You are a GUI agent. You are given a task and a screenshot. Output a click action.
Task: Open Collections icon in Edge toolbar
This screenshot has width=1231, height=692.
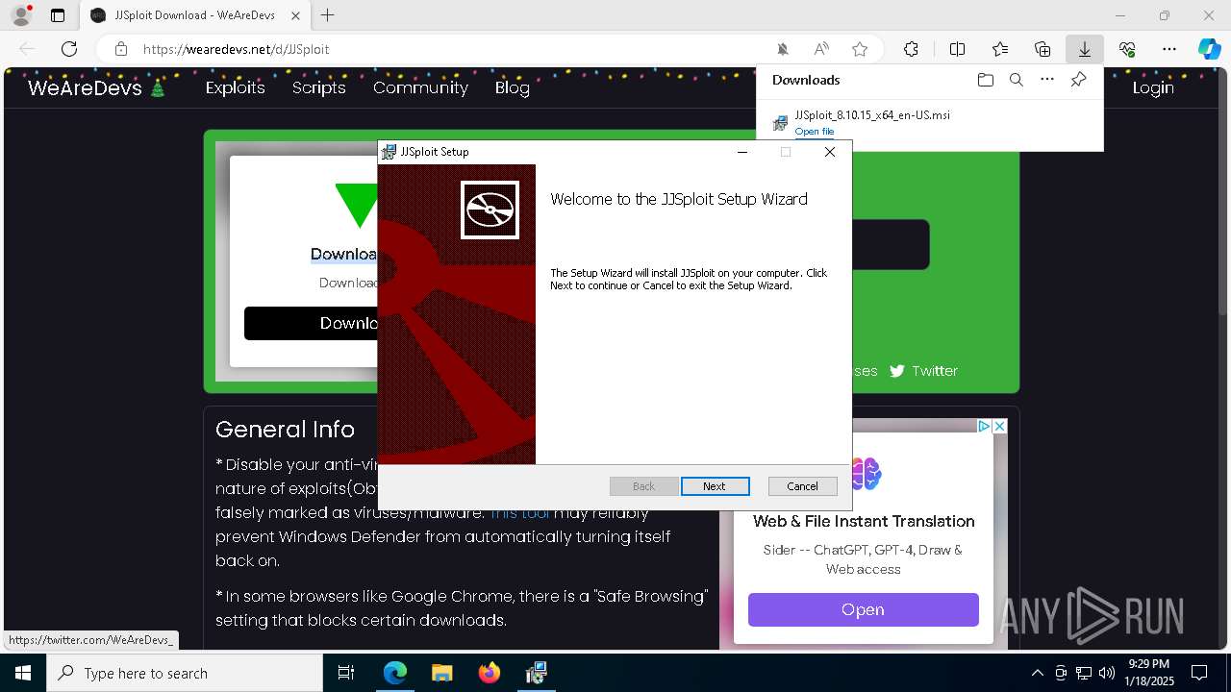tap(1042, 49)
